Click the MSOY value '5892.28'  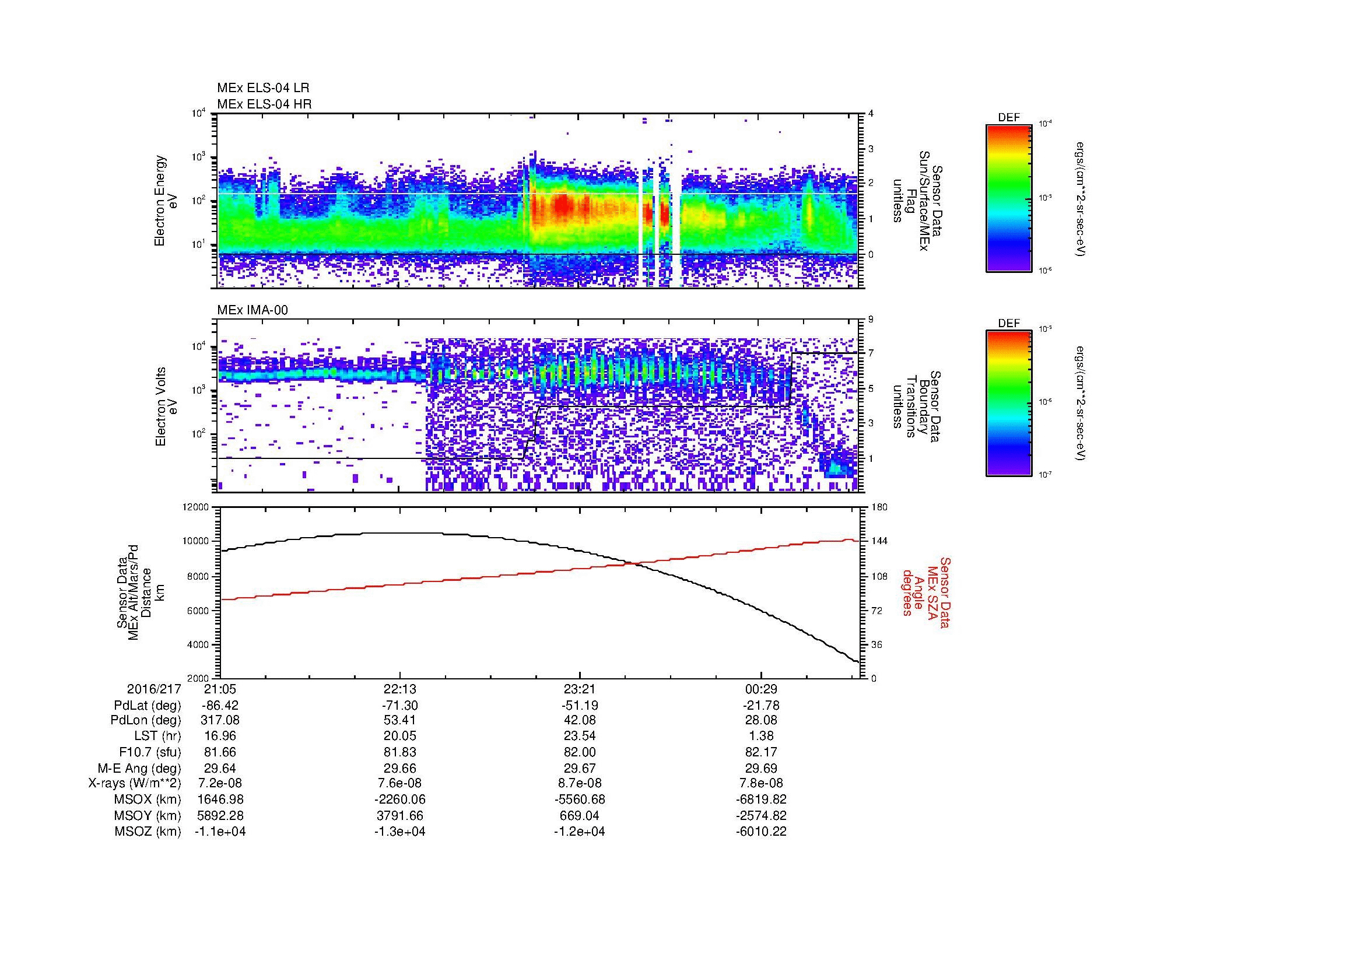point(220,815)
